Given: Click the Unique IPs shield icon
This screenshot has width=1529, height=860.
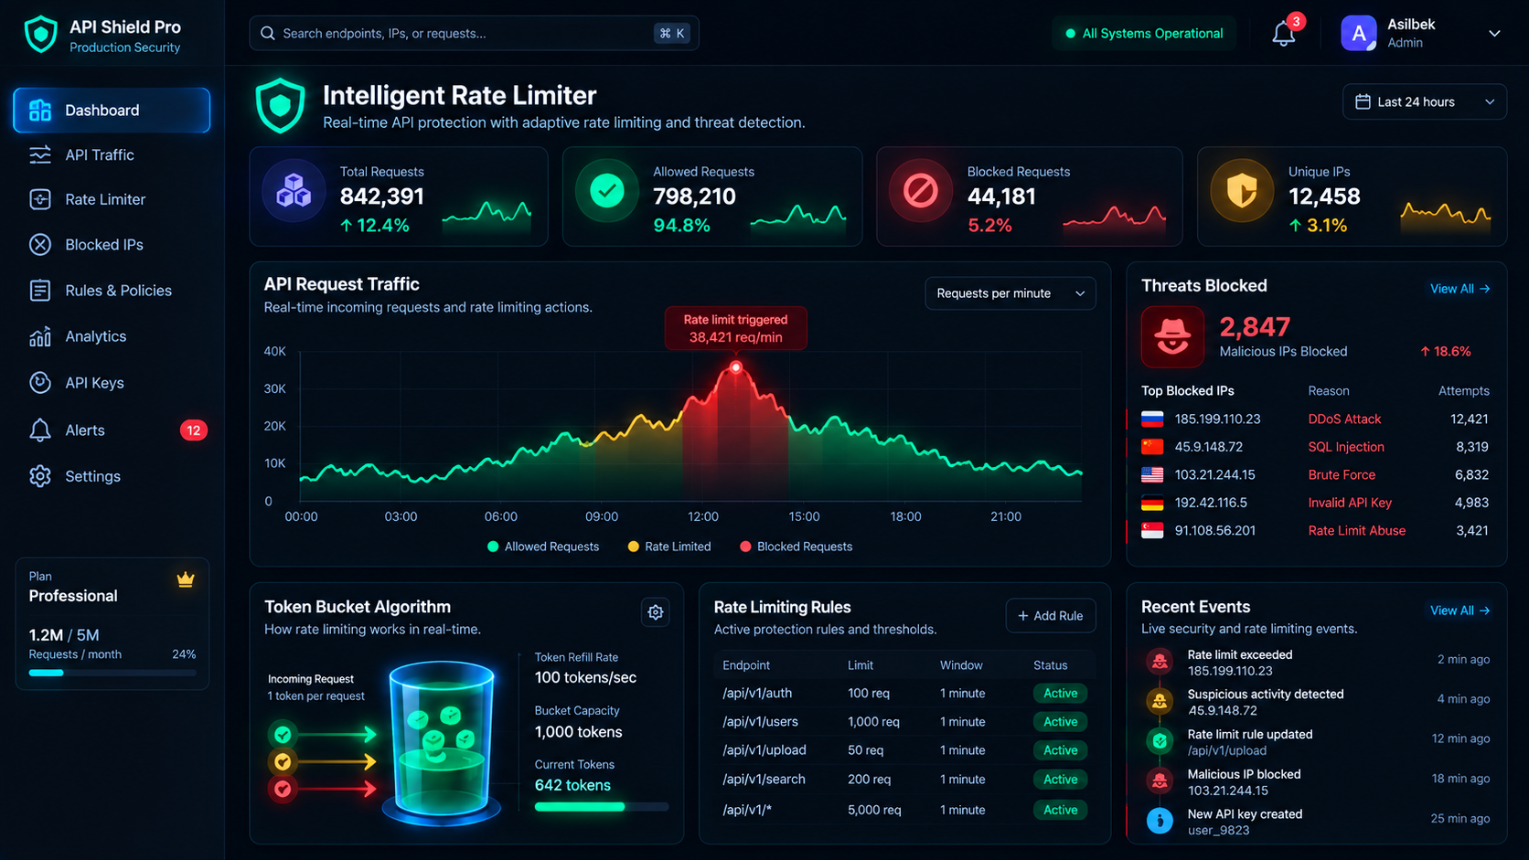Looking at the screenshot, I should point(1242,191).
